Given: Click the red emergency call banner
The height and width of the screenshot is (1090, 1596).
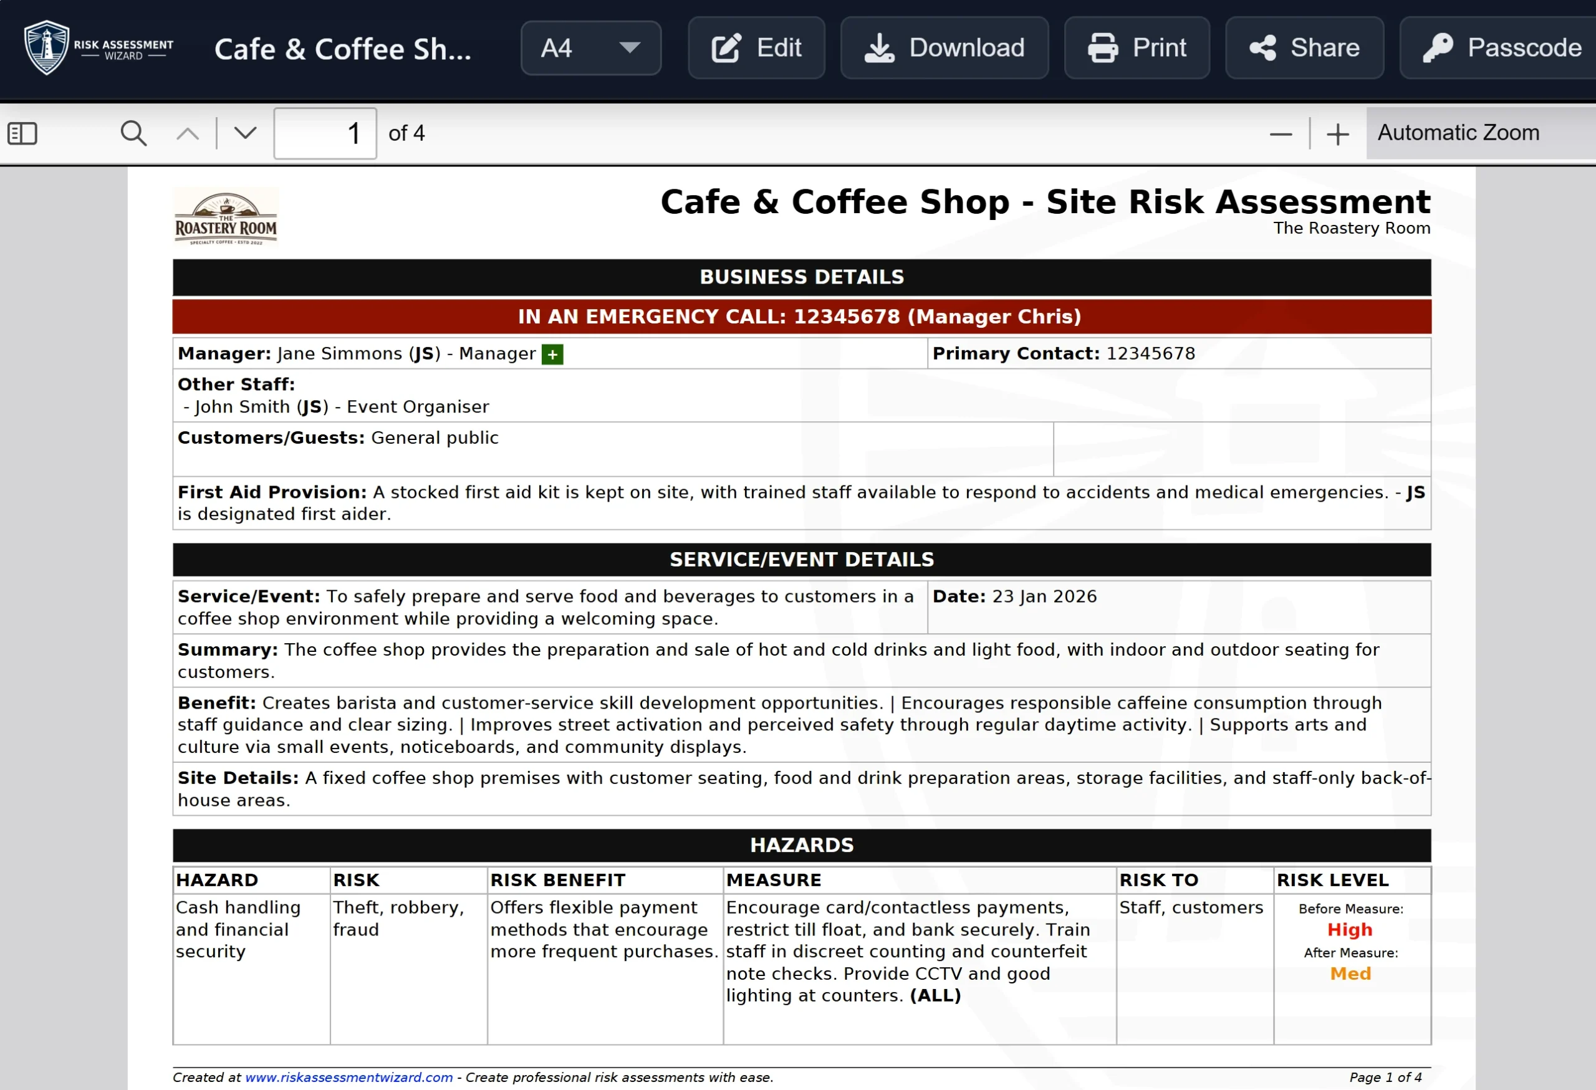Looking at the screenshot, I should point(800,317).
